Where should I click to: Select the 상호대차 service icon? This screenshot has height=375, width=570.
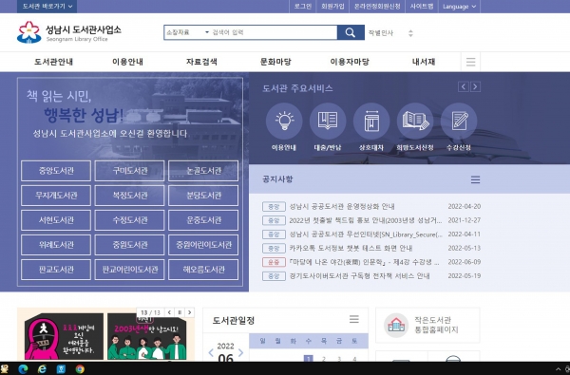click(371, 121)
